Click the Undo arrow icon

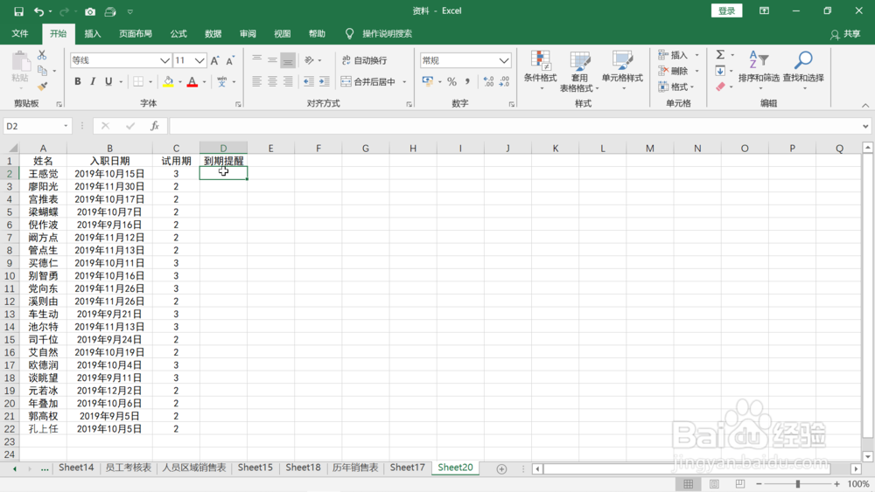coord(38,11)
